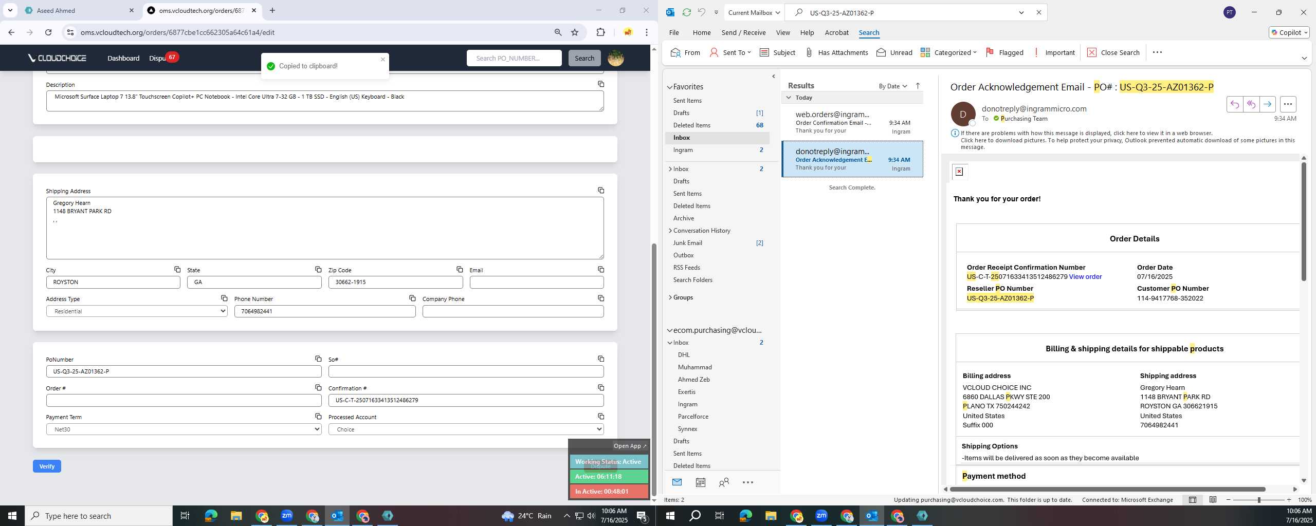Open Copilot button in Outlook

pos(1289,32)
